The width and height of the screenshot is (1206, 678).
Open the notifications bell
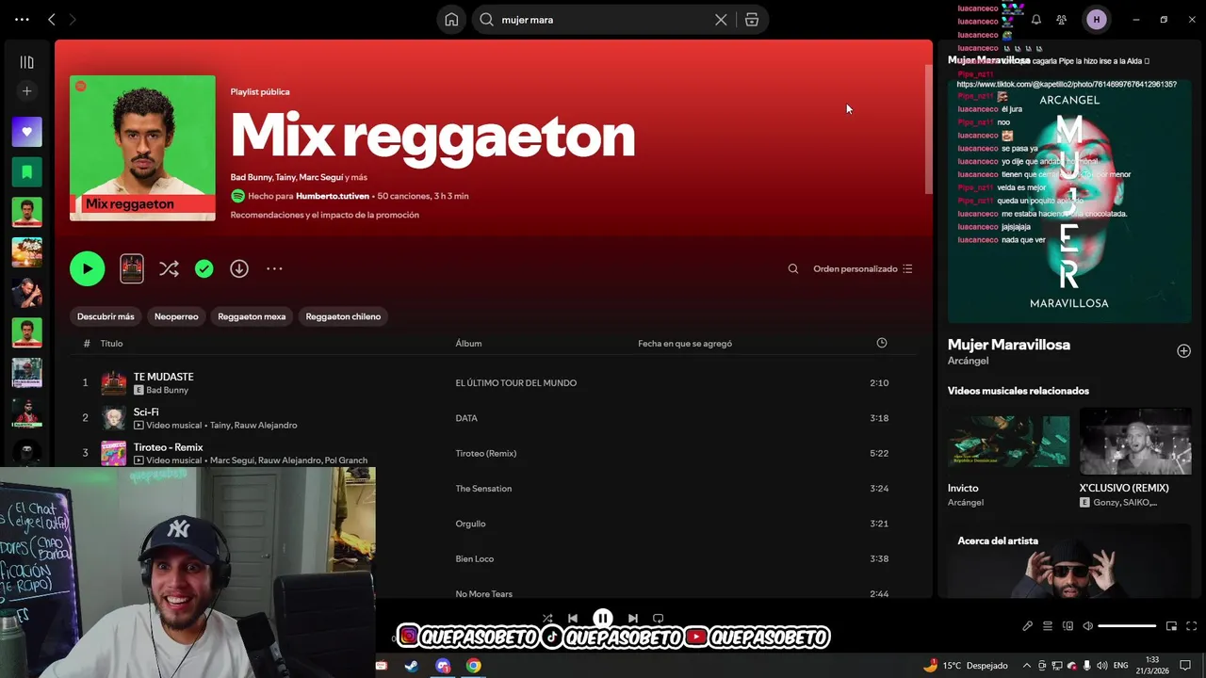pos(1036,20)
